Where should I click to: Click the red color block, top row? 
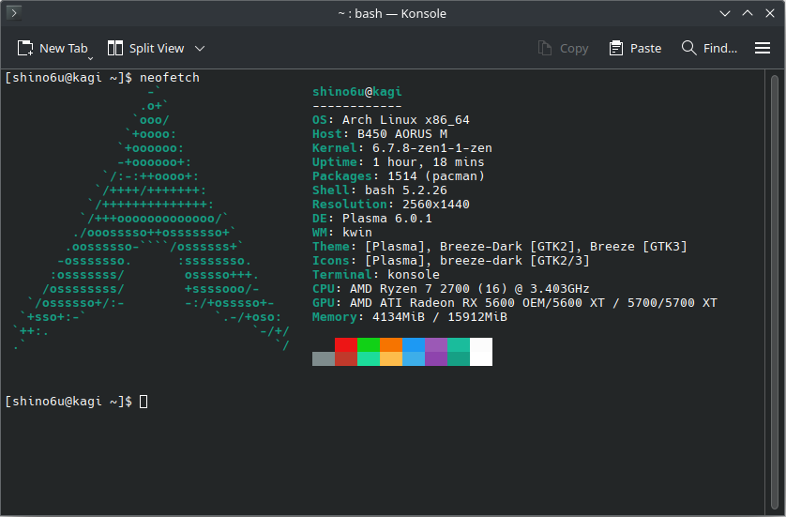346,345
